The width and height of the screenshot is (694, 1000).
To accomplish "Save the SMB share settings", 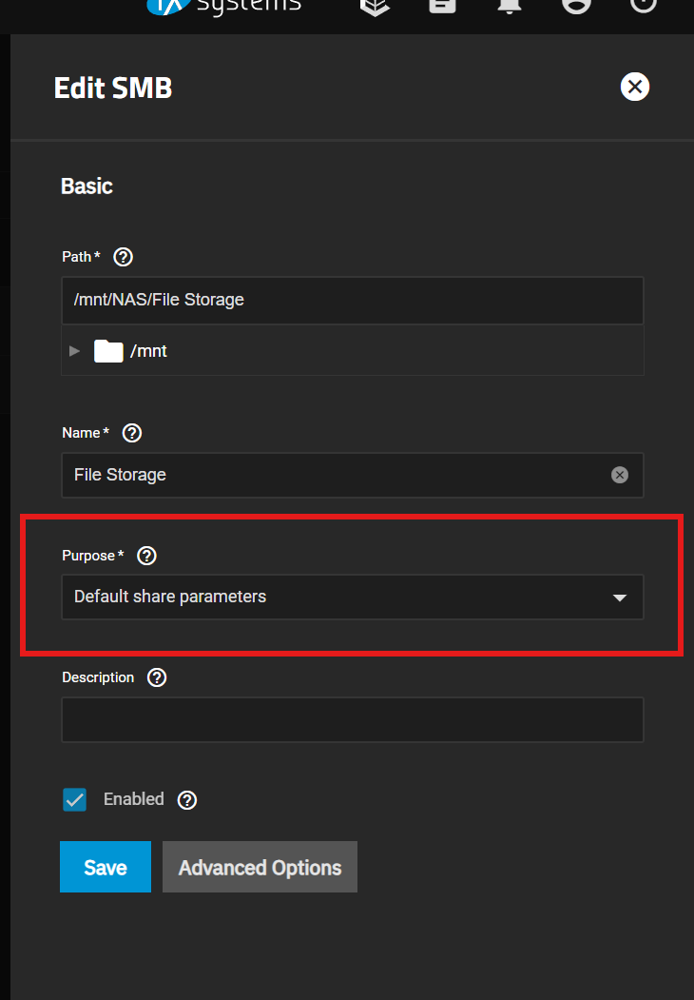I will (106, 867).
